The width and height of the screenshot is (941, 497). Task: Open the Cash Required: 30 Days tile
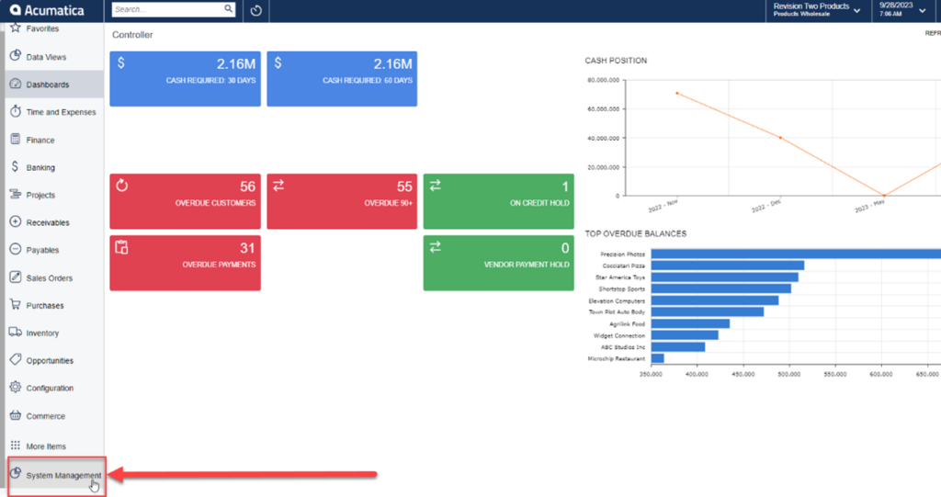point(185,79)
